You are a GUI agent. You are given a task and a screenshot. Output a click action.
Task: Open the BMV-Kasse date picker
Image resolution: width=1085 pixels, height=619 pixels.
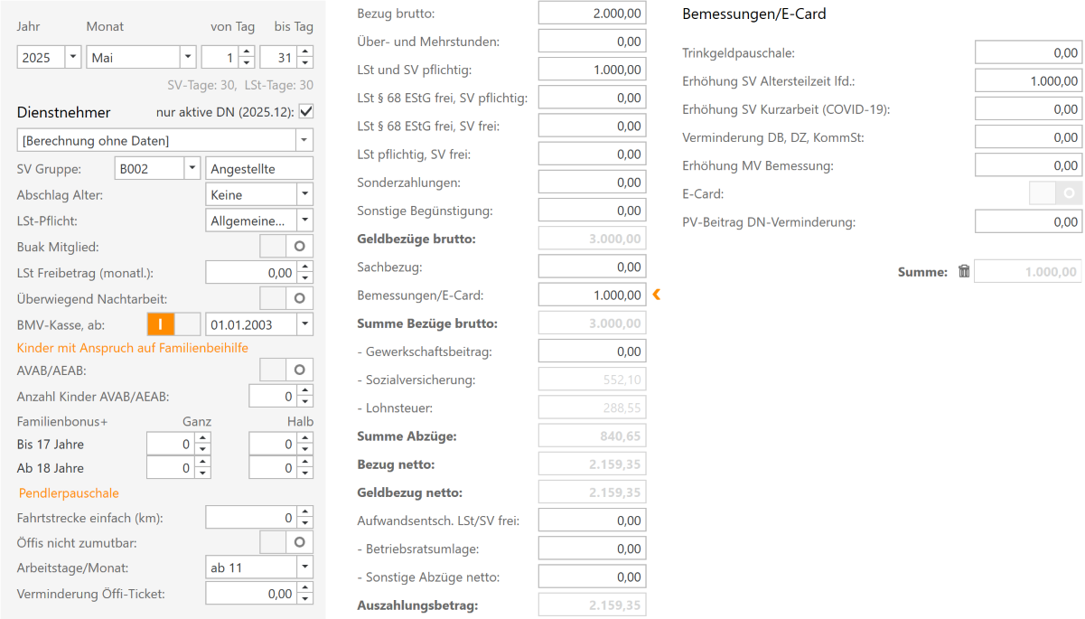304,324
